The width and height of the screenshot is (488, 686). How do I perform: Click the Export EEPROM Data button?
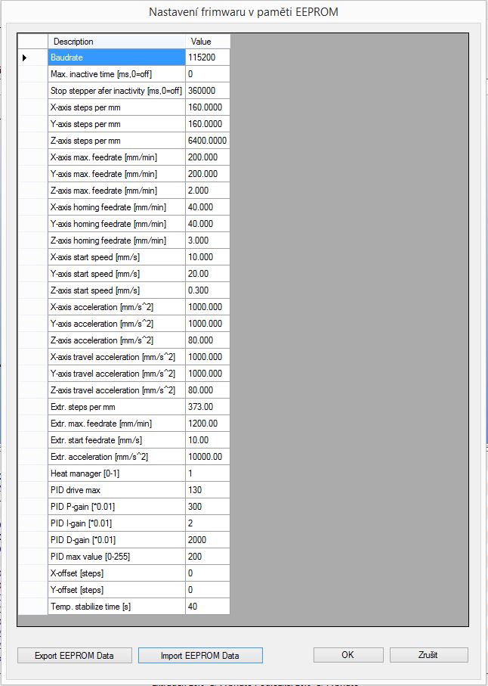pyautogui.click(x=74, y=655)
